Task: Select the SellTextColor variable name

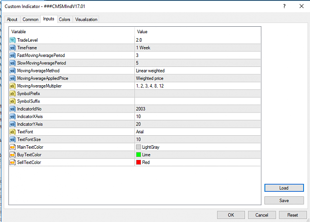Action: 29,163
